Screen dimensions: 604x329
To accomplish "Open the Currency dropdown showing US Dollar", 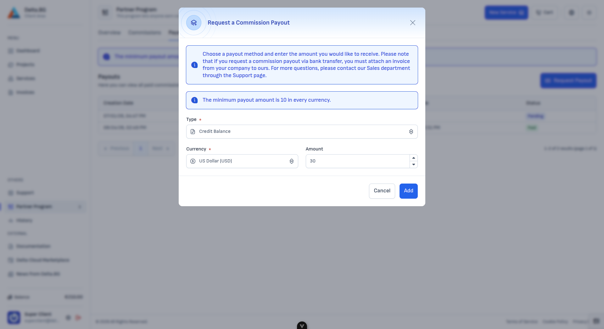I will 242,161.
